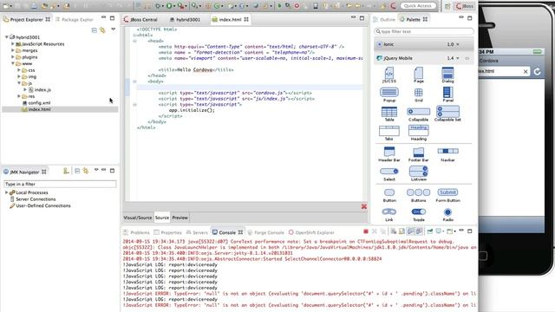Image resolution: width=555 pixels, height=312 pixels.
Task: Click the JMX Navigator filter field
Action: click(x=60, y=184)
